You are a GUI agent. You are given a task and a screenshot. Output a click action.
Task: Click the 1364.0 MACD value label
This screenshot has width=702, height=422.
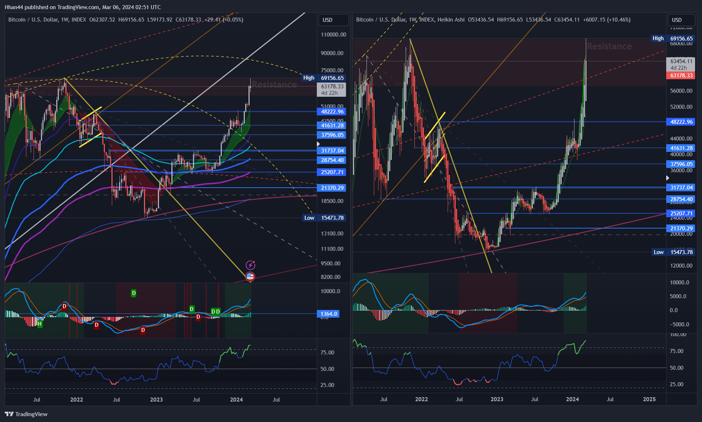click(329, 314)
